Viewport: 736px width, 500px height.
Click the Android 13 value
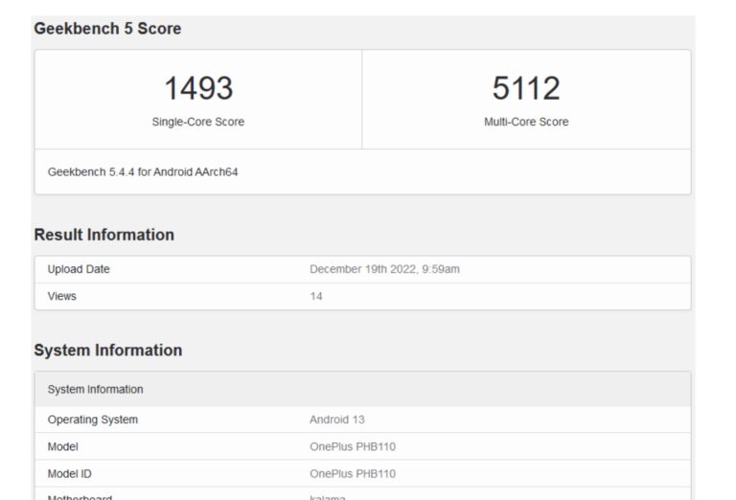coord(337,420)
